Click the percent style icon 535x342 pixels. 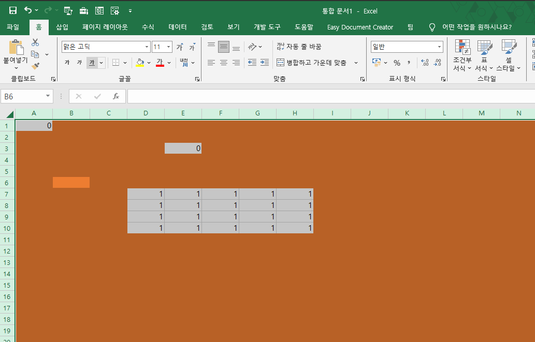click(x=397, y=63)
